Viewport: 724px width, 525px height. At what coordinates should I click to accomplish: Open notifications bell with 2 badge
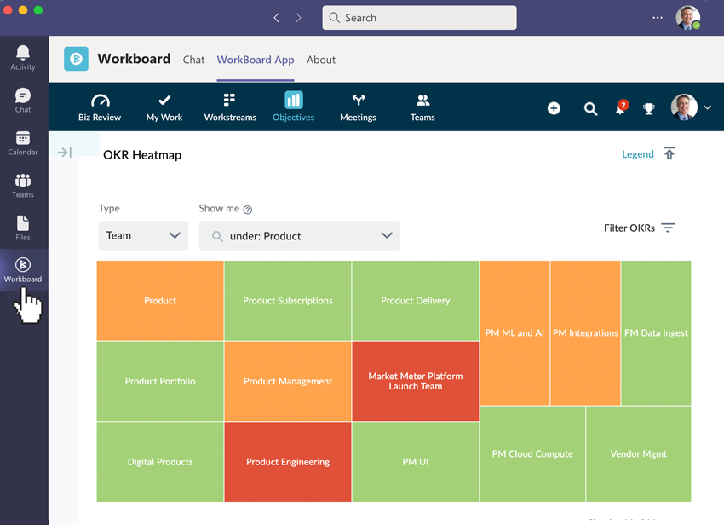click(x=621, y=107)
